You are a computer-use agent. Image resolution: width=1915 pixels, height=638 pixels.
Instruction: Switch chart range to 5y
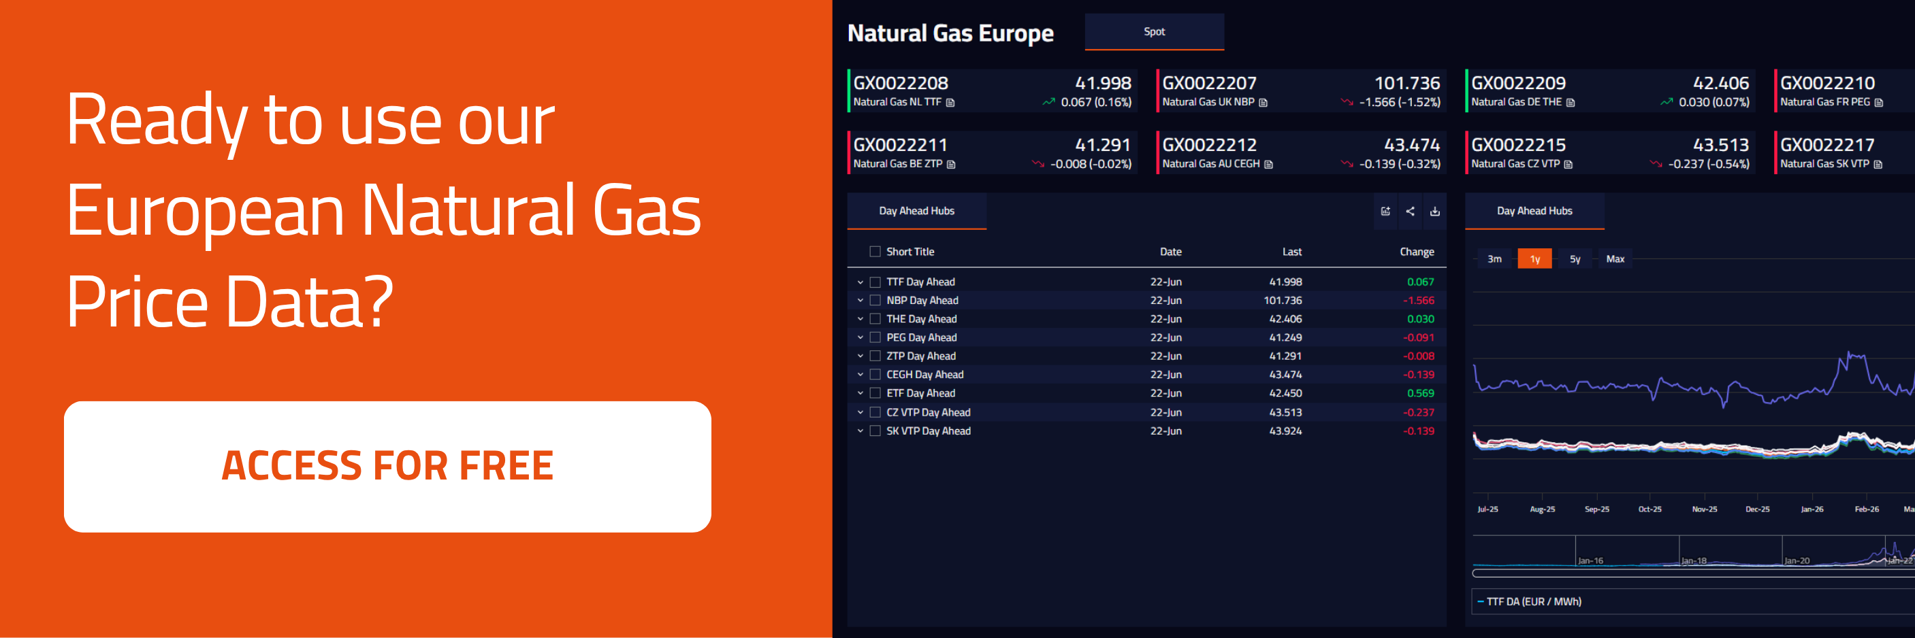1575,259
